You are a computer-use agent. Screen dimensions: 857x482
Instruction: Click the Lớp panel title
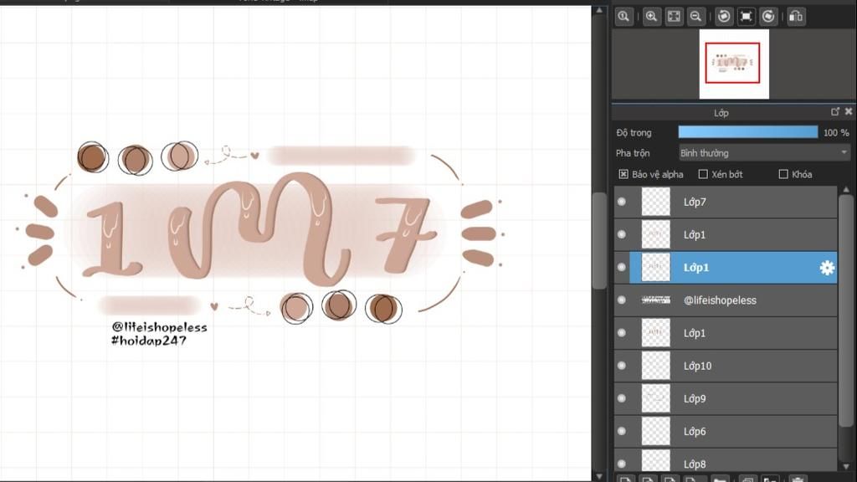pos(721,113)
